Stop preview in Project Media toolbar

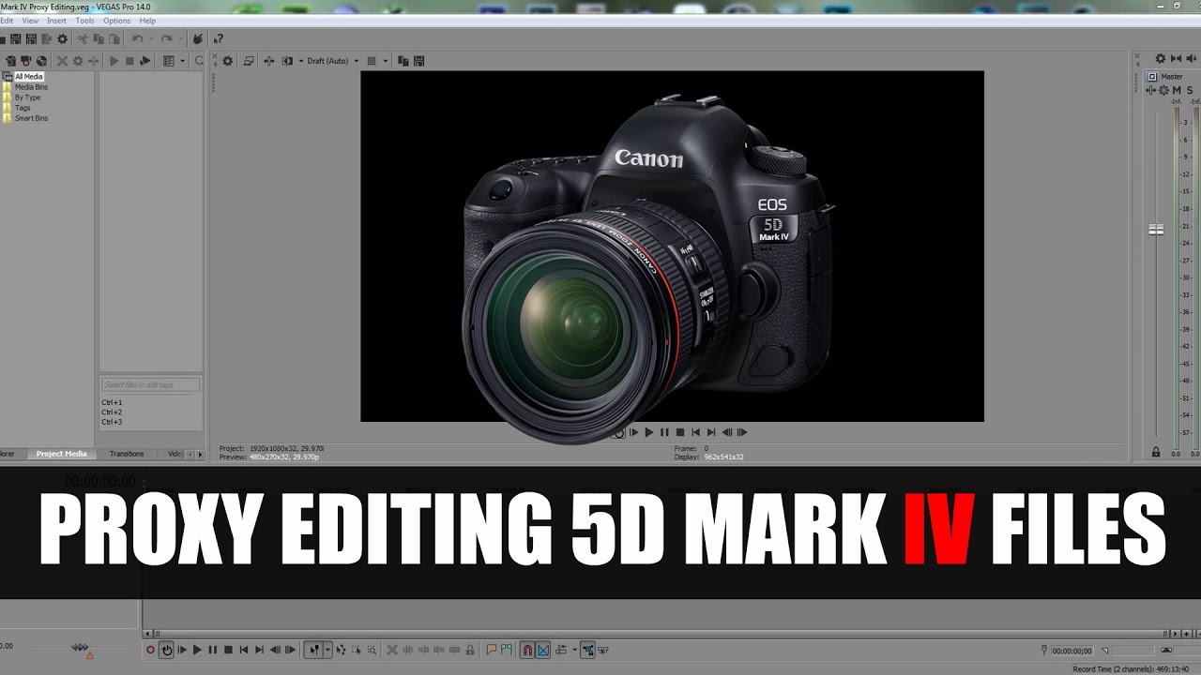click(129, 61)
